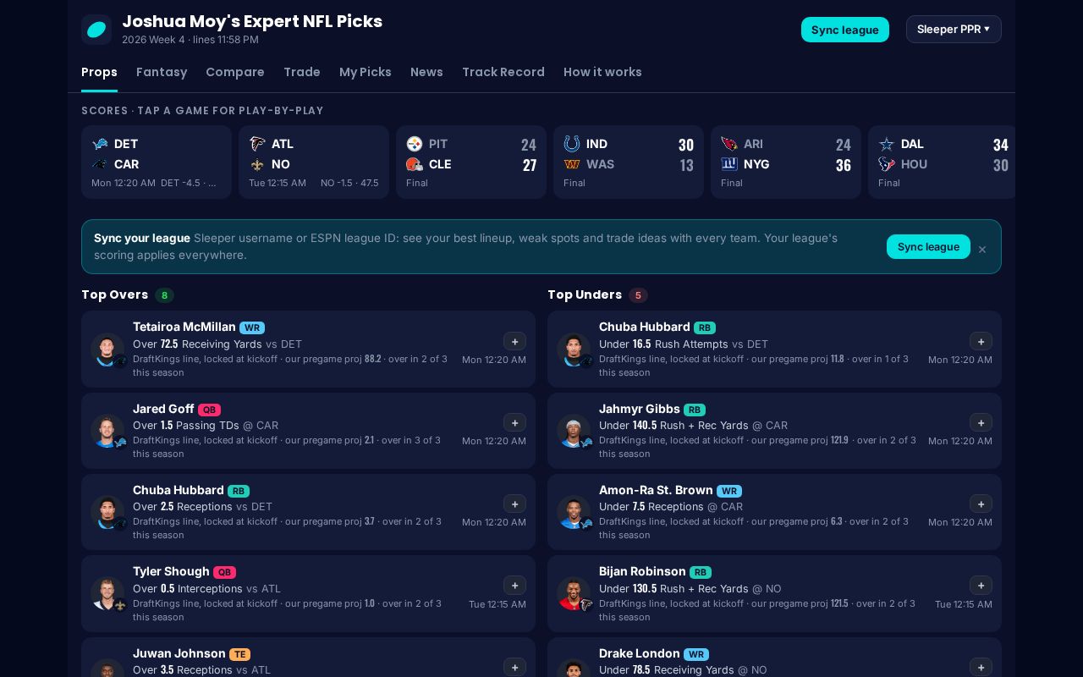
Task: Click the Top Overs heading
Action: [x=114, y=294]
